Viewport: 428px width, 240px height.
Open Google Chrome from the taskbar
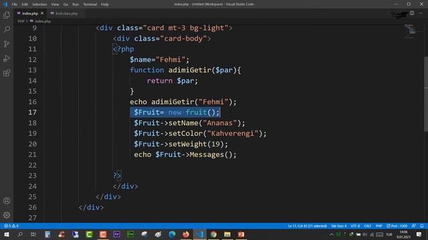(x=213, y=234)
